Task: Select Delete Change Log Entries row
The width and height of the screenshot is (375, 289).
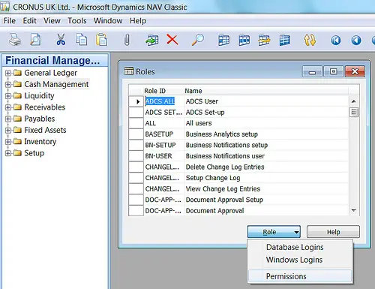Action: (x=238, y=167)
